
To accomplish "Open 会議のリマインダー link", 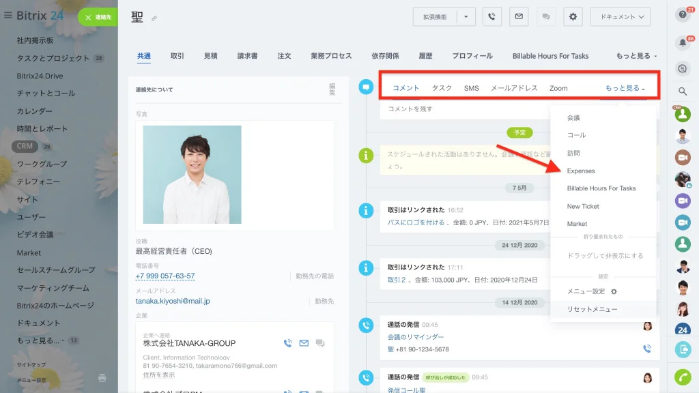I will tap(416, 337).
